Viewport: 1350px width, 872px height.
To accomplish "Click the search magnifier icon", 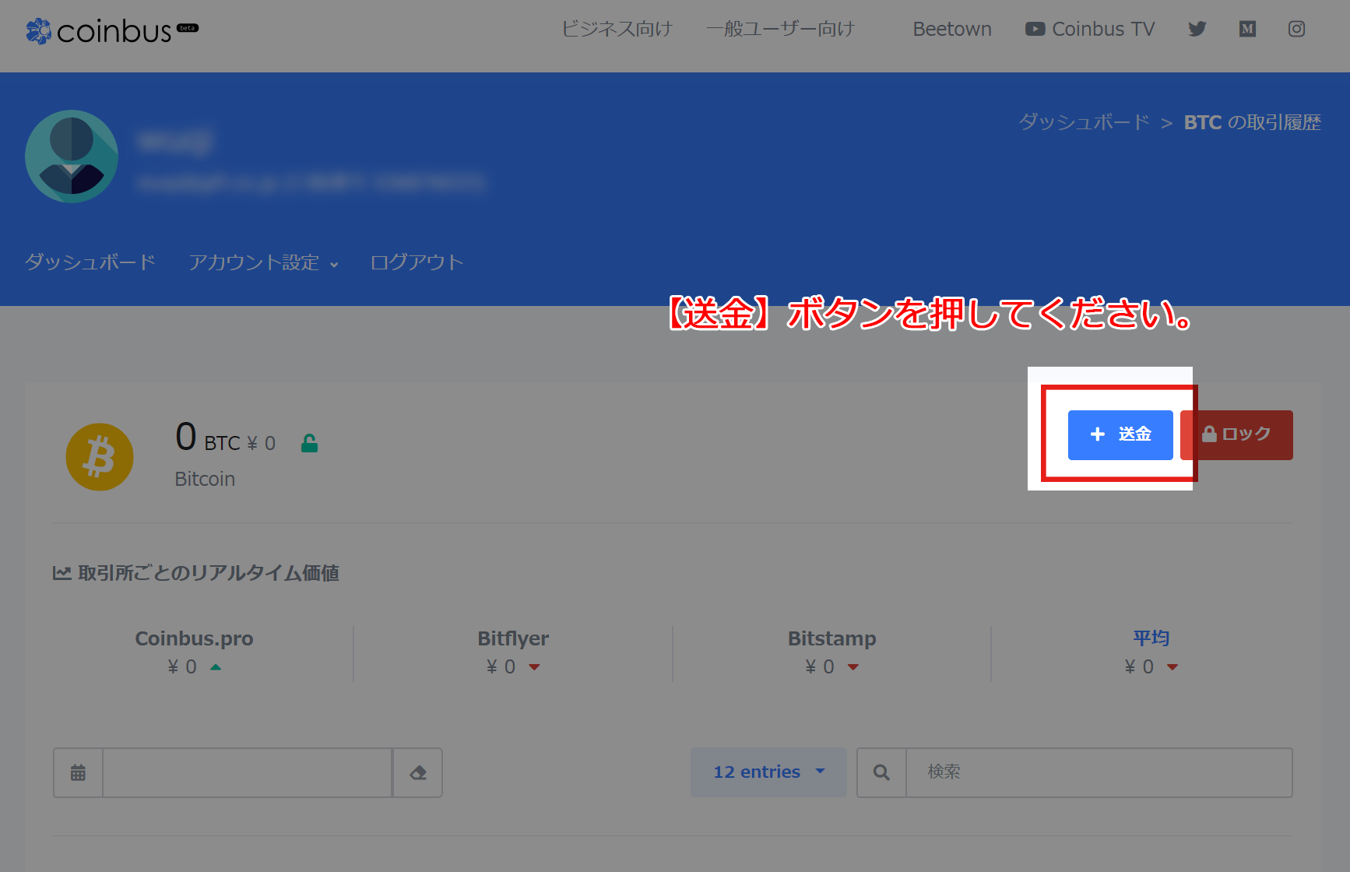I will click(x=881, y=772).
